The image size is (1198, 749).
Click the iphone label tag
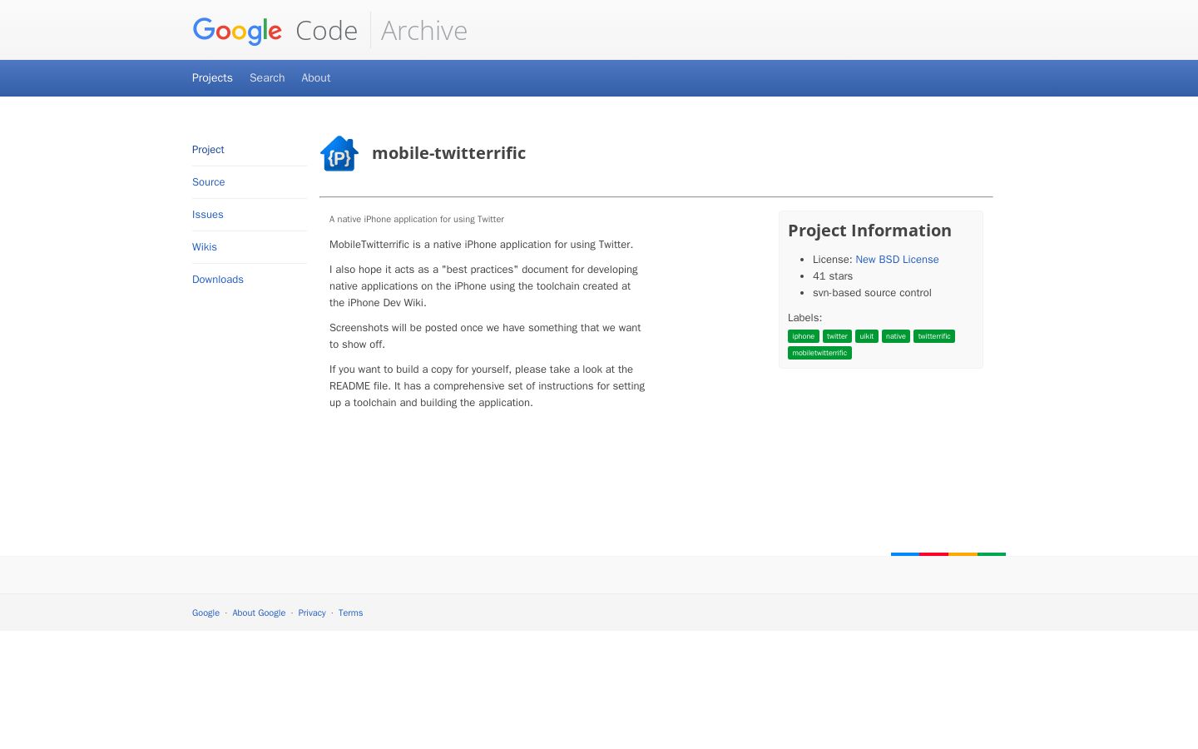click(804, 336)
